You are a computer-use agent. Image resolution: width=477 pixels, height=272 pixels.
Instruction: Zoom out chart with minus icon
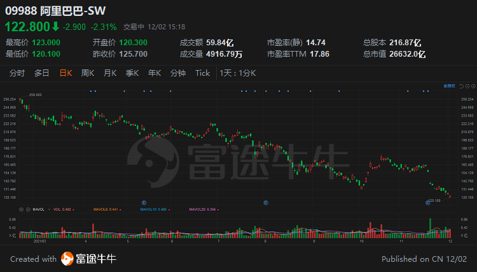coord(467,86)
